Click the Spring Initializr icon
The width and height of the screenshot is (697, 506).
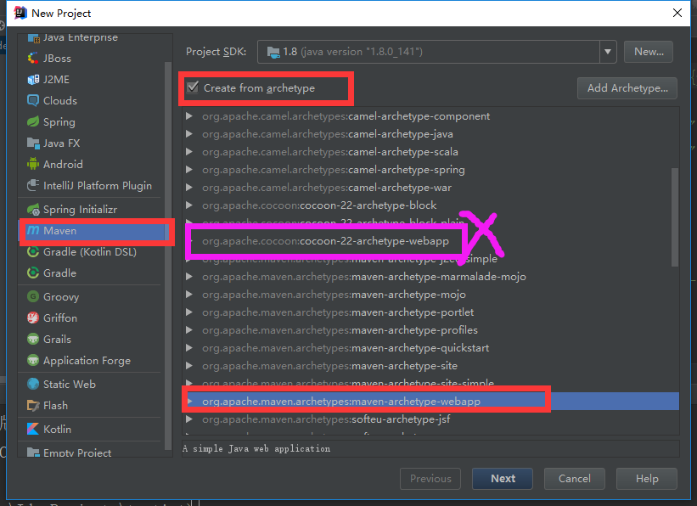[x=33, y=210]
